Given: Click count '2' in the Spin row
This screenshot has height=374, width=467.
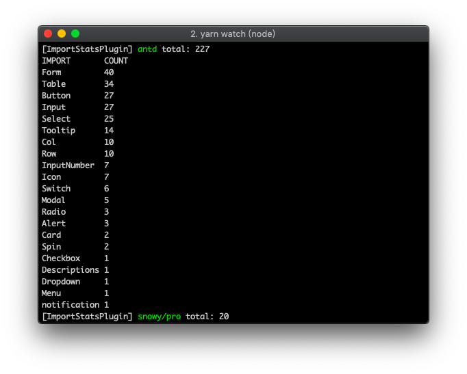Looking at the screenshot, I should tap(106, 246).
